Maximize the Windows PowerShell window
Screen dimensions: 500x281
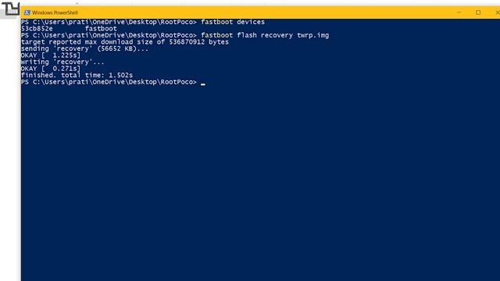pos(478,12)
